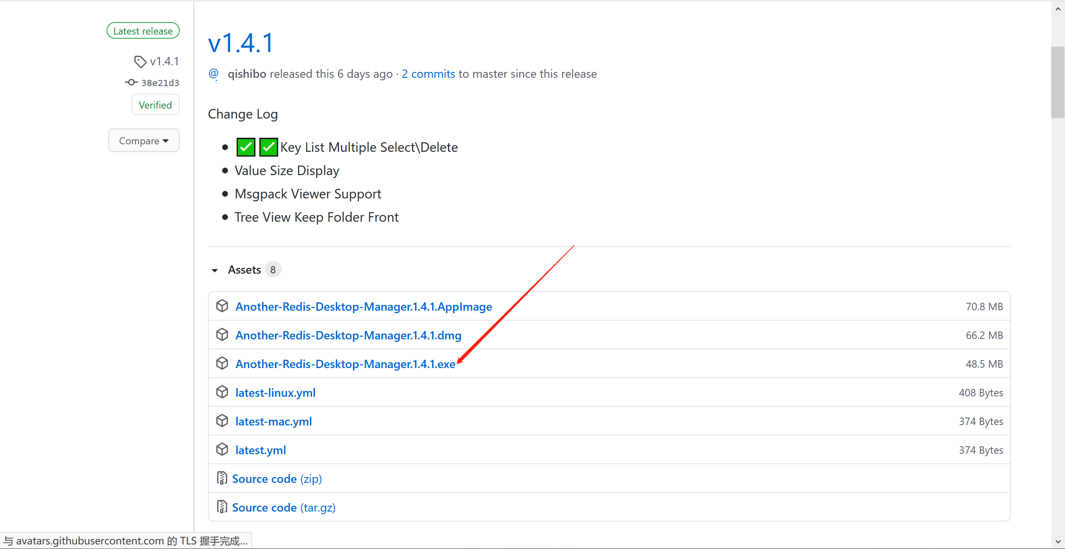1065x549 pixels.
Task: Click the package icon beside the dmg asset
Action: coord(222,335)
